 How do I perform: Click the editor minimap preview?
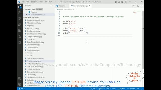coord(137,12)
